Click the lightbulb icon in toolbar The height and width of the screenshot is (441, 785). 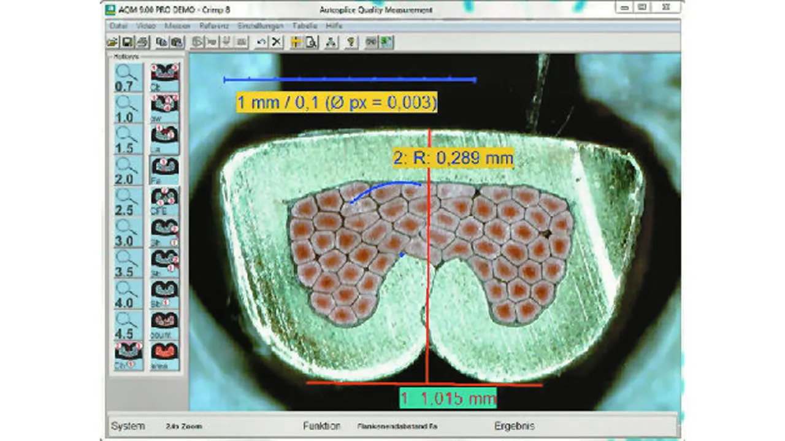pyautogui.click(x=351, y=42)
